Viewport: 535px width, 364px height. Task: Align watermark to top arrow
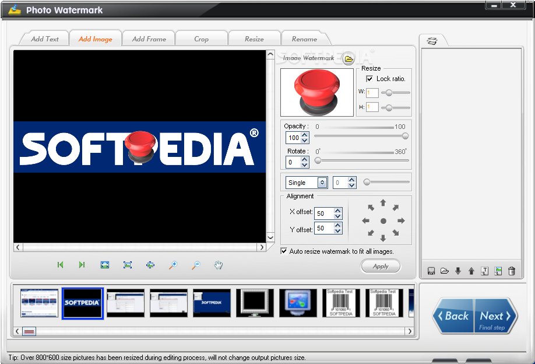[383, 203]
